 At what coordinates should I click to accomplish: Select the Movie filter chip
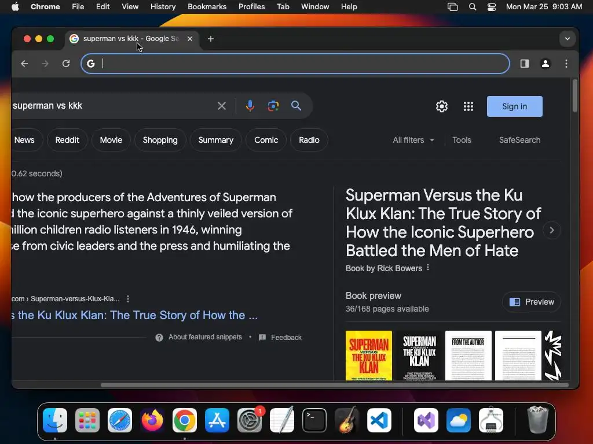(x=111, y=140)
